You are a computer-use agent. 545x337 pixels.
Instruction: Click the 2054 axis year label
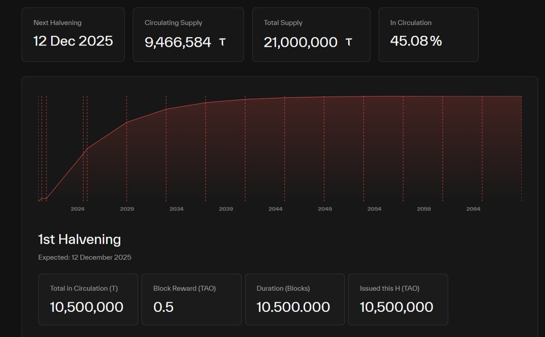(374, 209)
